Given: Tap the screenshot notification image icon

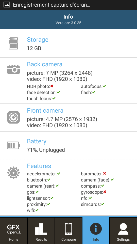Looking at the screenshot, I should point(7,5).
